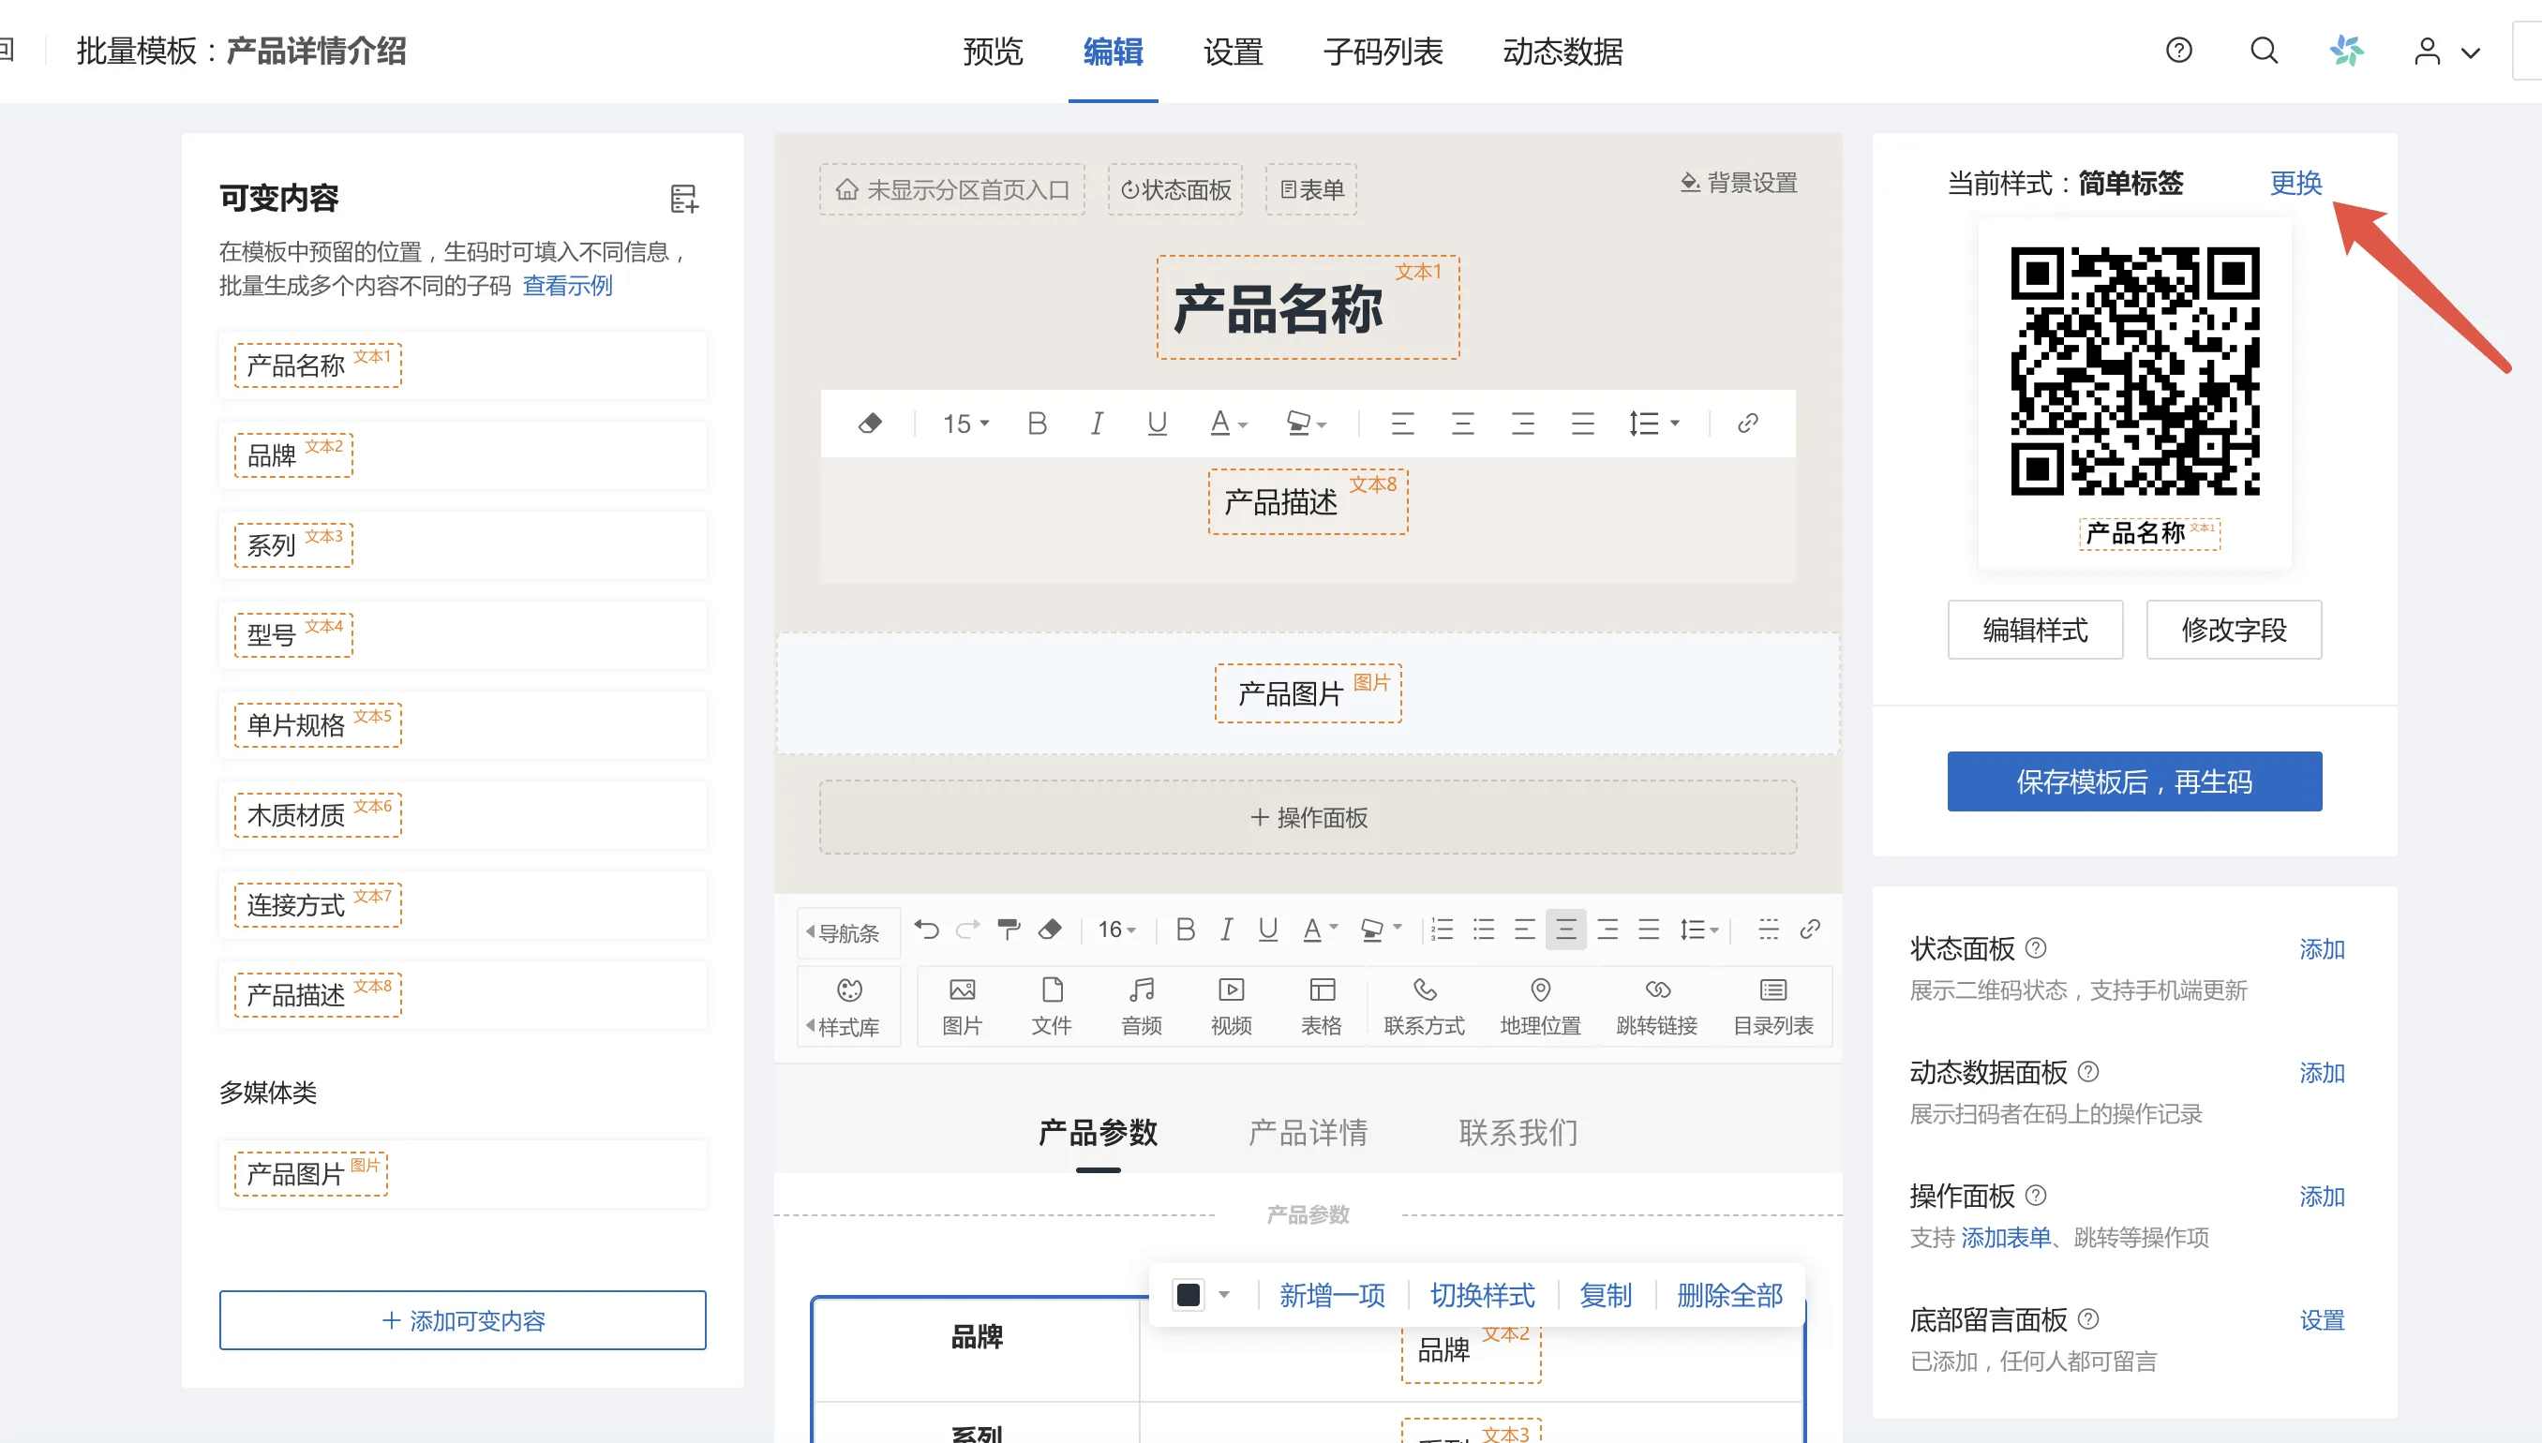
Task: Open the font size 16 dropdown
Action: [1116, 930]
